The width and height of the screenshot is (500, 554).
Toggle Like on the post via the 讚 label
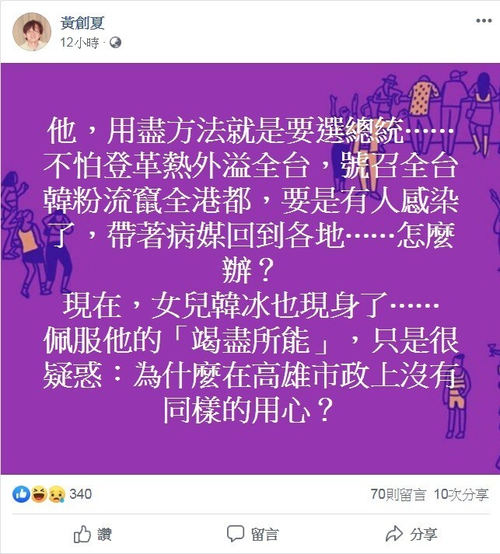click(x=105, y=535)
